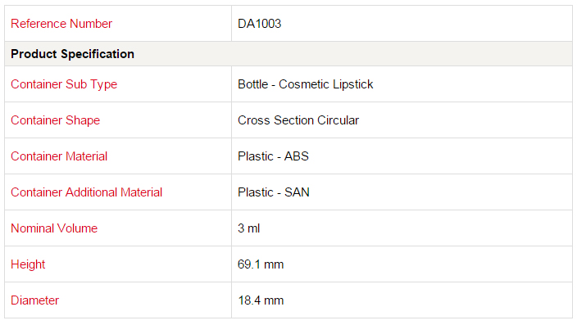Click the Reference Number label
Screen dimensions: 577x325
[x=61, y=24]
